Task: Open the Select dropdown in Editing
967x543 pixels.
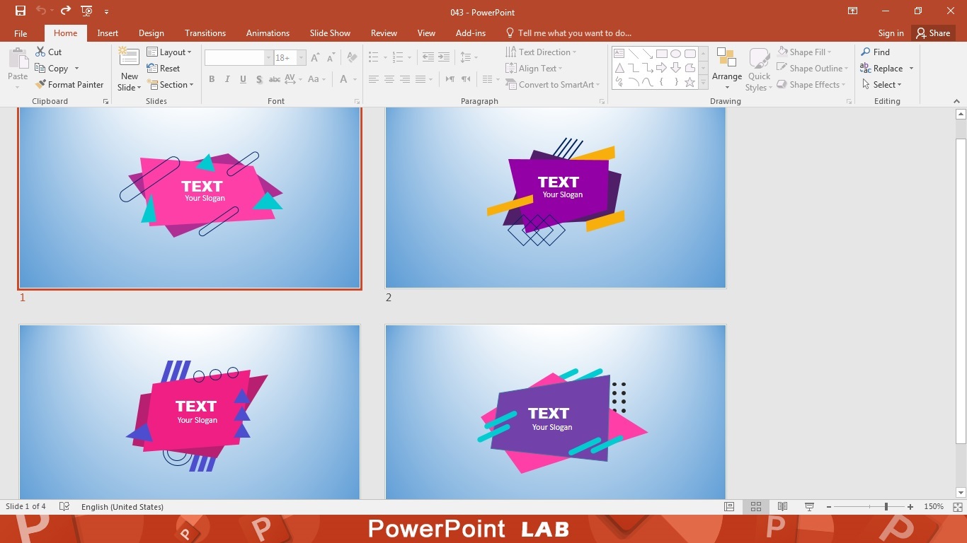Action: click(881, 84)
